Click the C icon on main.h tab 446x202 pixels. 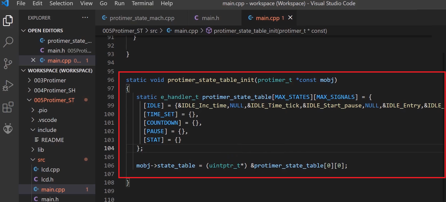coord(196,18)
